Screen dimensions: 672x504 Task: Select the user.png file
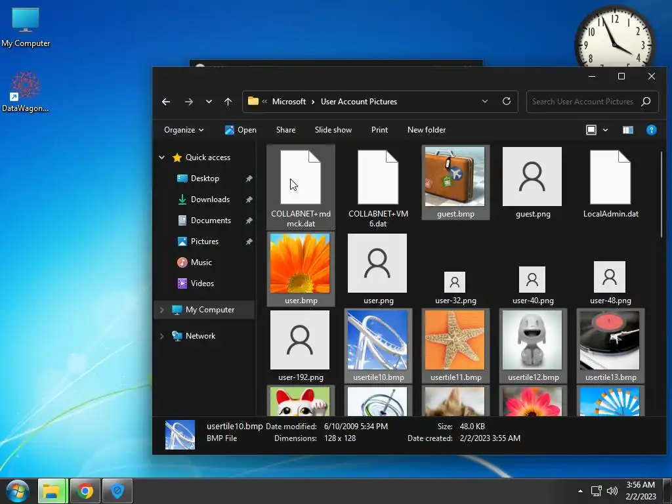pos(377,268)
